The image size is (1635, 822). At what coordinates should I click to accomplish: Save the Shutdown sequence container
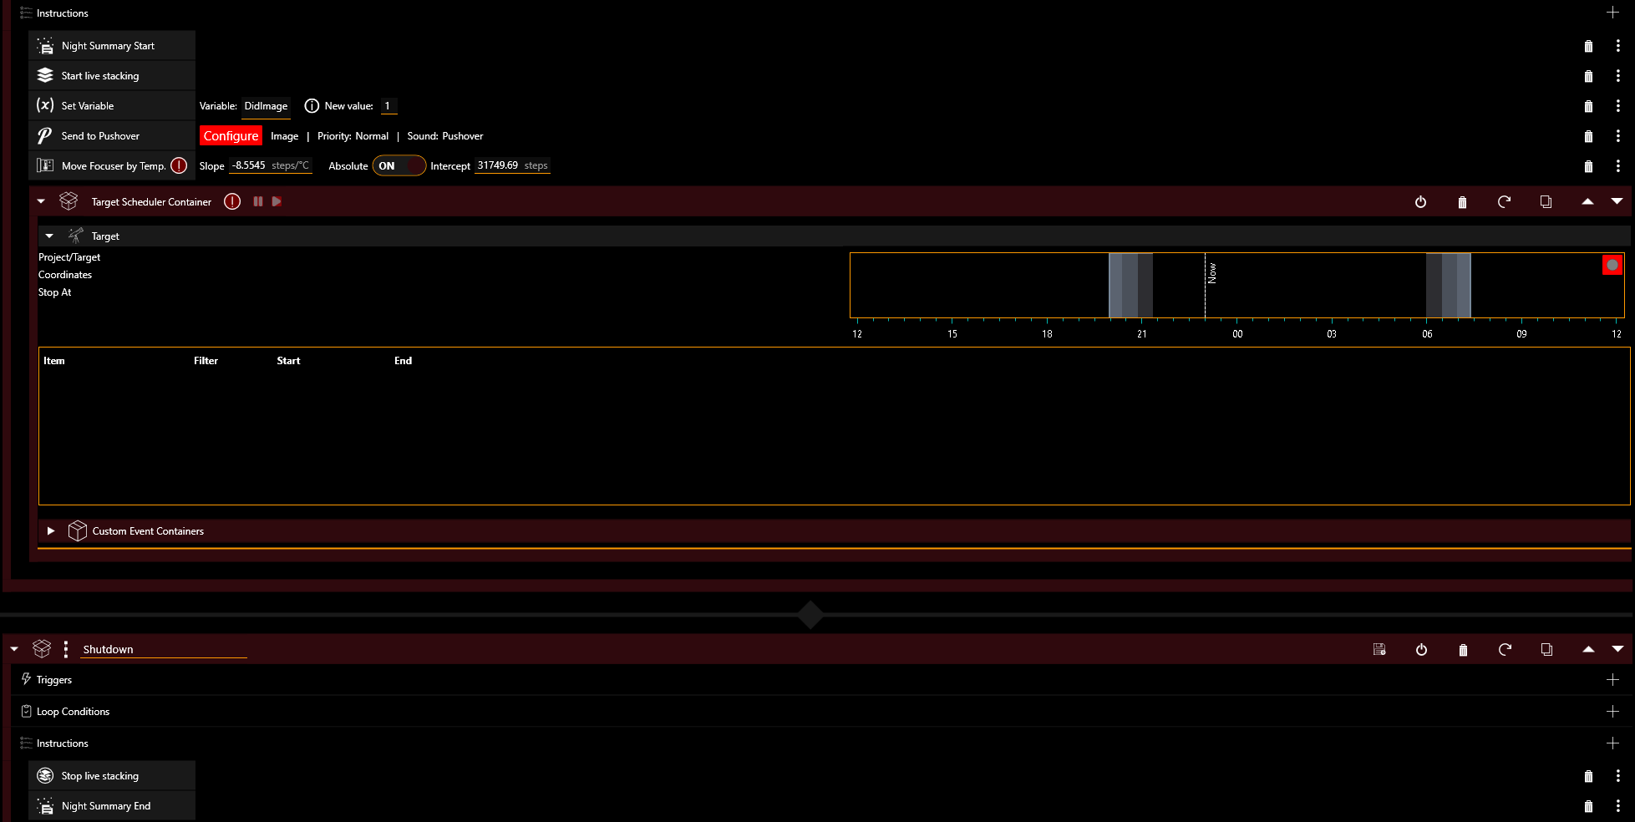tap(1379, 649)
